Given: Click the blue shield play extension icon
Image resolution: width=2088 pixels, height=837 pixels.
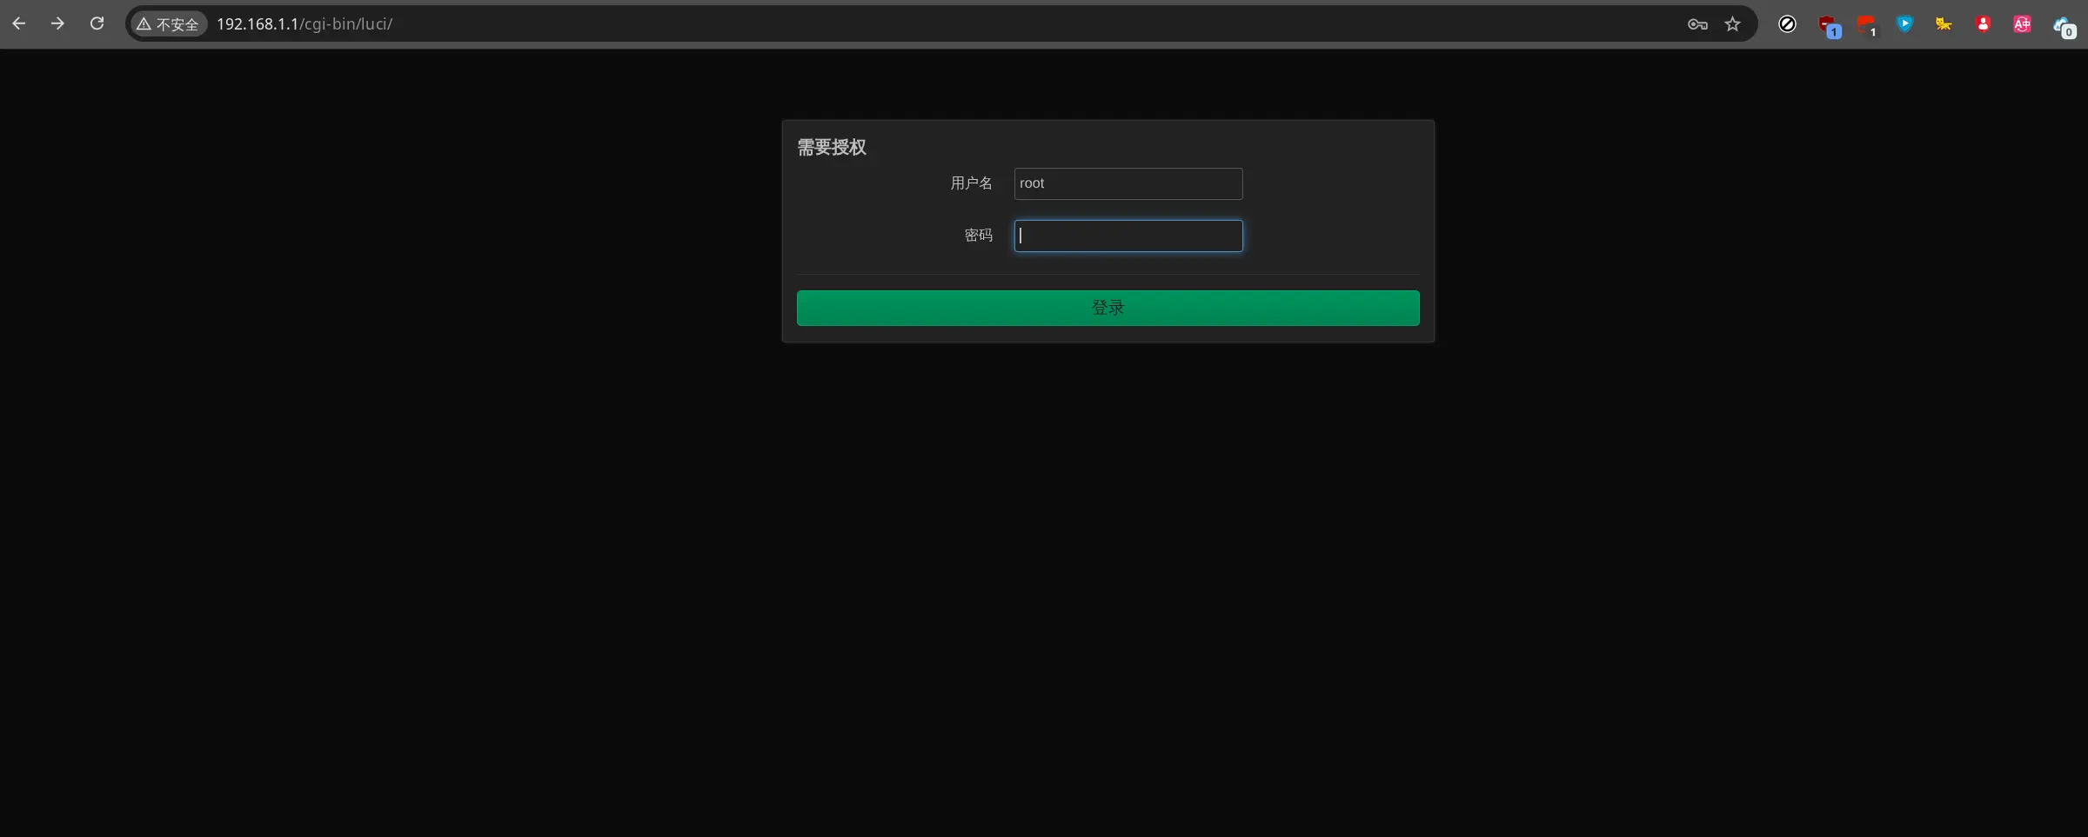Looking at the screenshot, I should pyautogui.click(x=1904, y=24).
